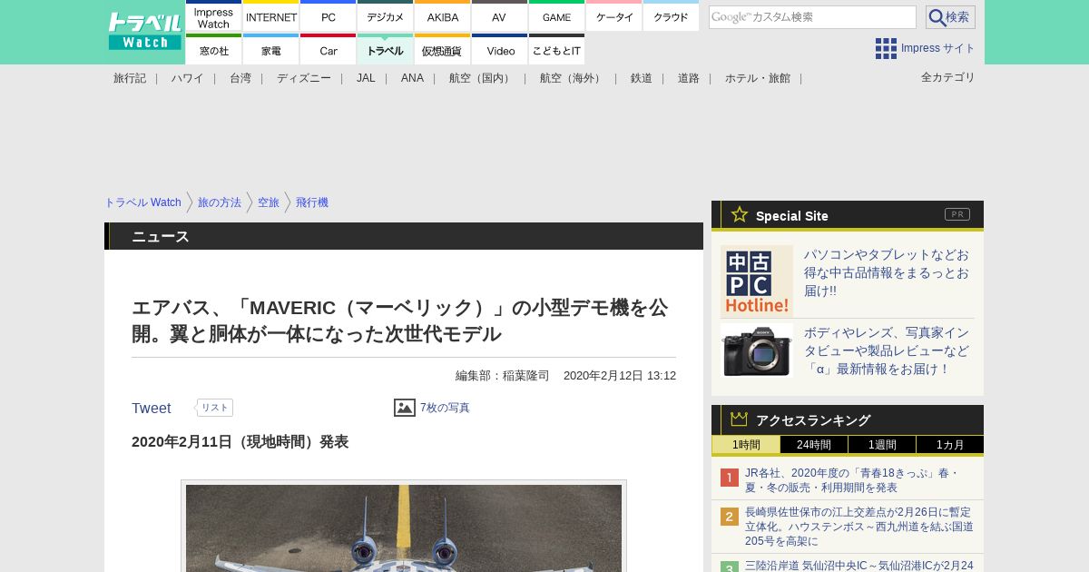Open the INTERNET Watch tile
This screenshot has height=572, width=1089.
click(x=271, y=16)
